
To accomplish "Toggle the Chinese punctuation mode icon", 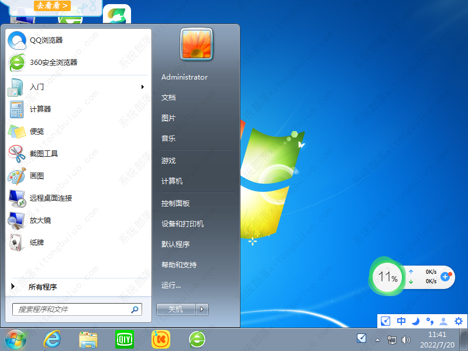I will (x=429, y=321).
